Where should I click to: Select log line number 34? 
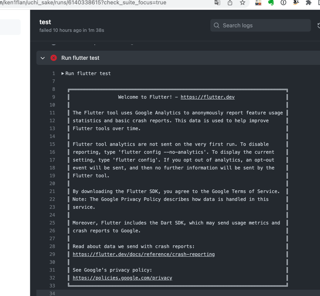click(52, 294)
